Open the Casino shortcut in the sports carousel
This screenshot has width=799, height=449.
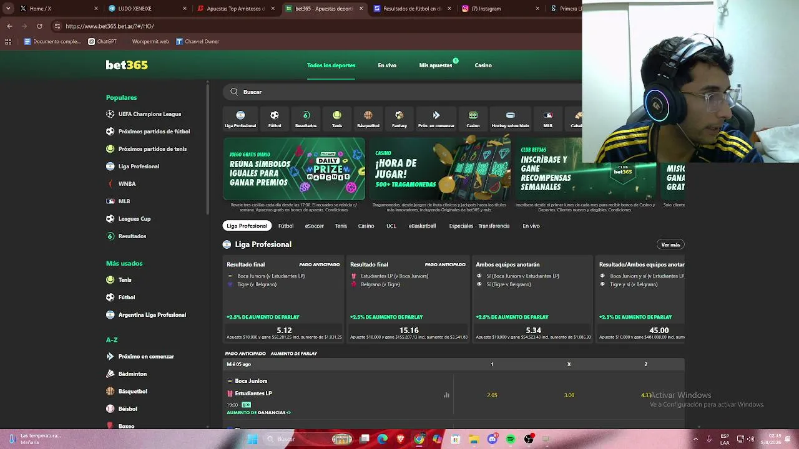click(x=473, y=118)
